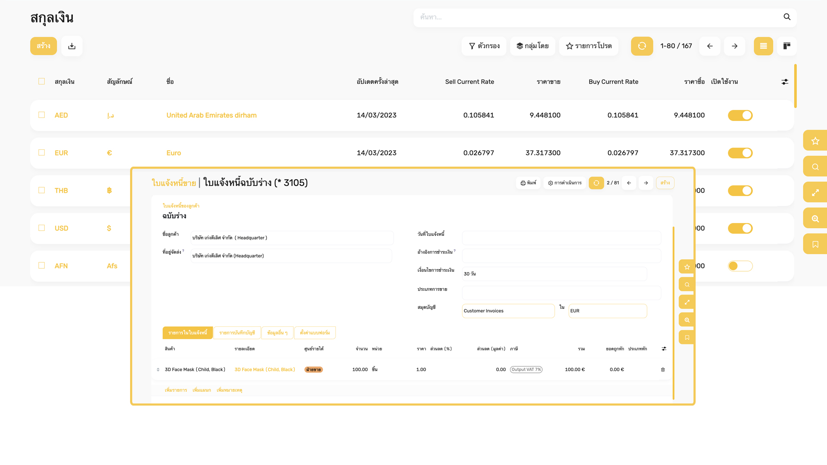Image resolution: width=827 pixels, height=465 pixels.
Task: Open the ข้อมูลอื่น ๆ tab
Action: coord(277,333)
